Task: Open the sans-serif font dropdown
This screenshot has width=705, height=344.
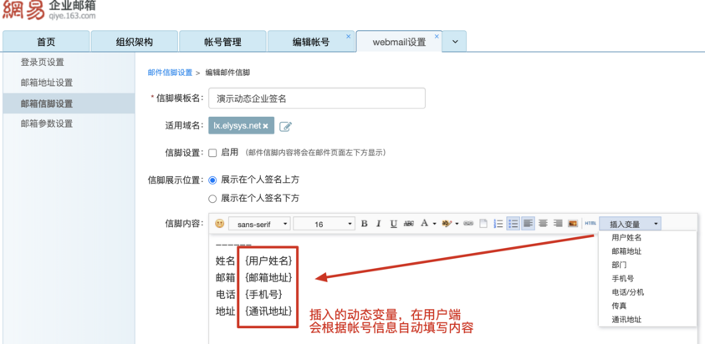Action: (259, 224)
